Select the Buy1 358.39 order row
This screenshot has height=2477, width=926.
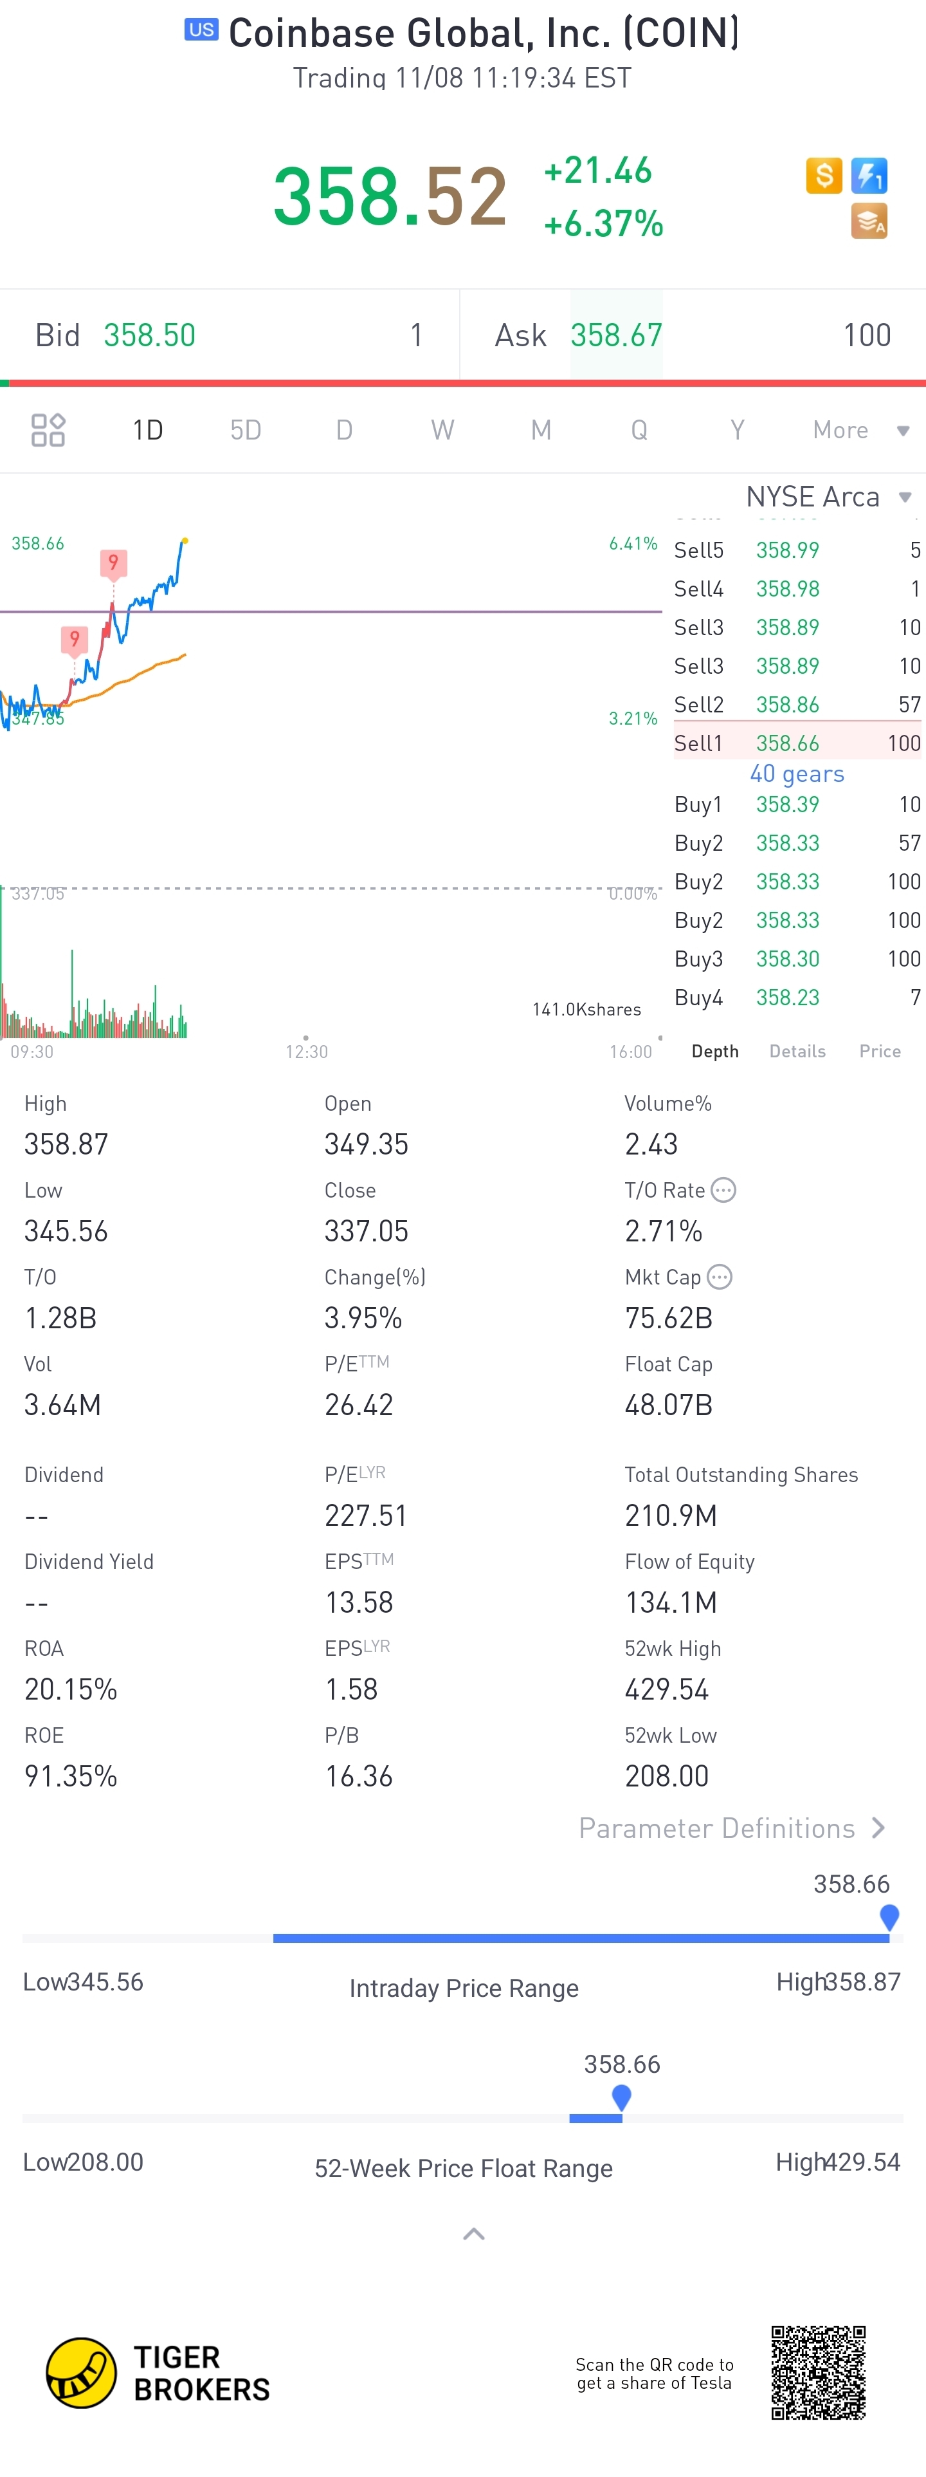click(797, 805)
